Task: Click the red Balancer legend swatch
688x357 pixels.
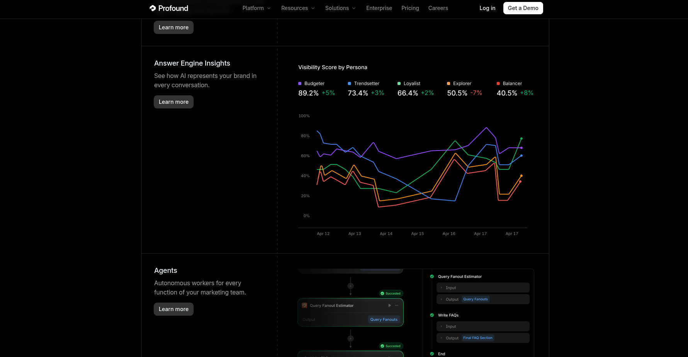Action: (498, 83)
